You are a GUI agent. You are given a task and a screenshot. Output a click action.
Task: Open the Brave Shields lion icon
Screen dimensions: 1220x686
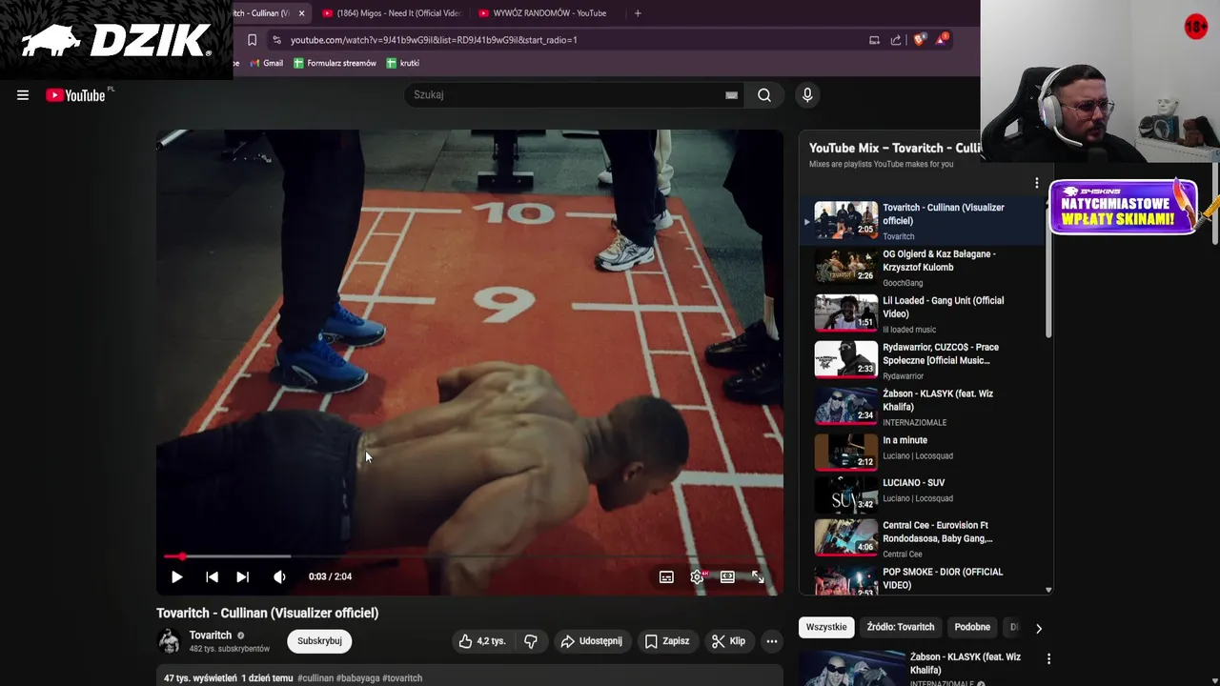pyautogui.click(x=919, y=40)
